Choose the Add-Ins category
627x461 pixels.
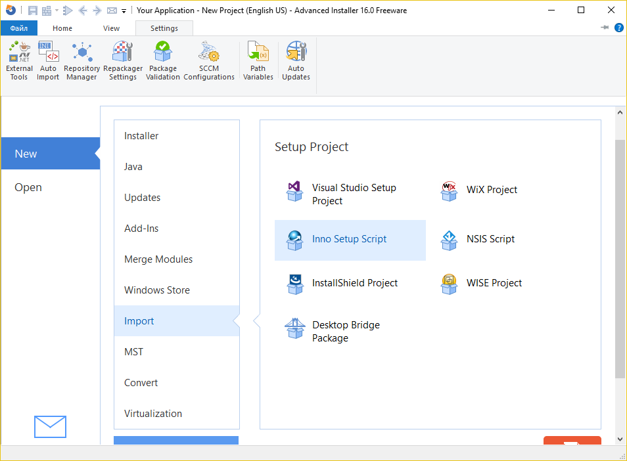pyautogui.click(x=177, y=229)
